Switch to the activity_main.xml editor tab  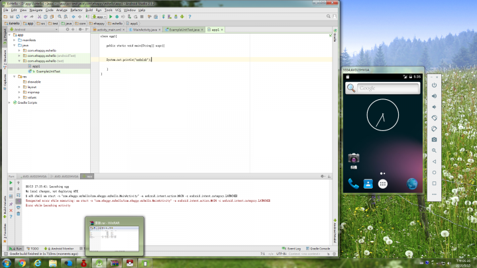coord(109,30)
